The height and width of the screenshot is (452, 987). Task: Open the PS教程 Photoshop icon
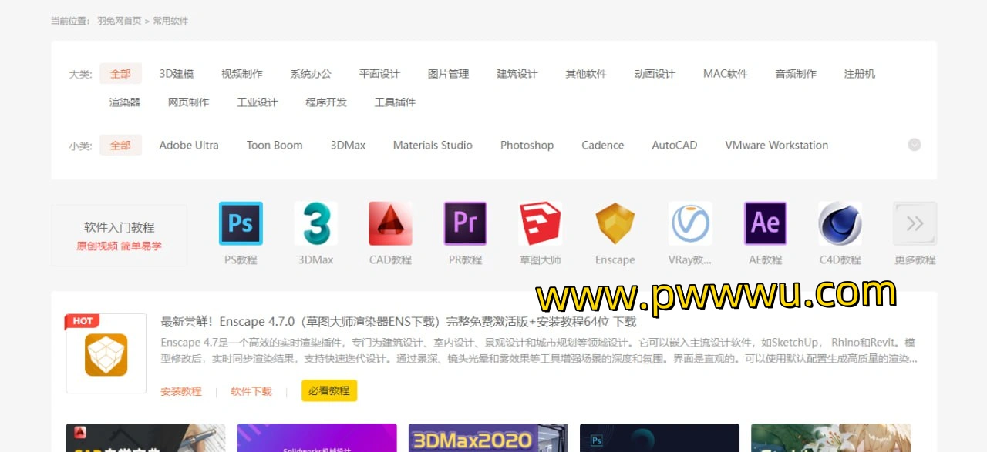[241, 223]
